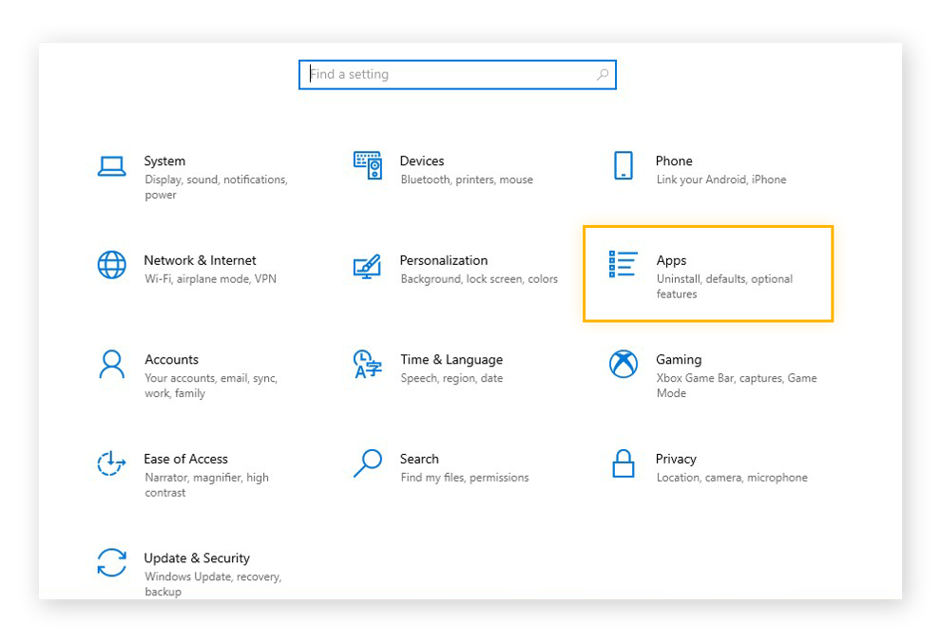
Task: Click 'Link your Android, iPhone' text
Action: 721,179
